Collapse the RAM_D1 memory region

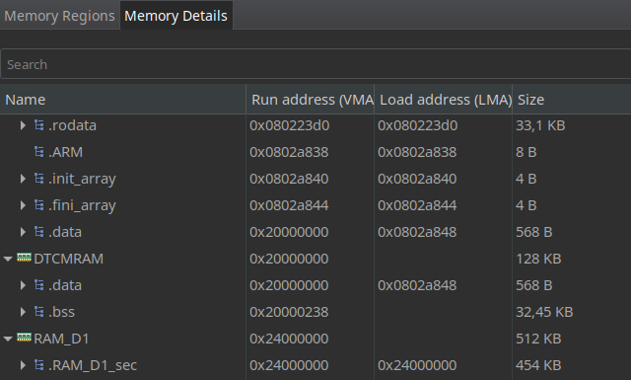tap(8, 339)
